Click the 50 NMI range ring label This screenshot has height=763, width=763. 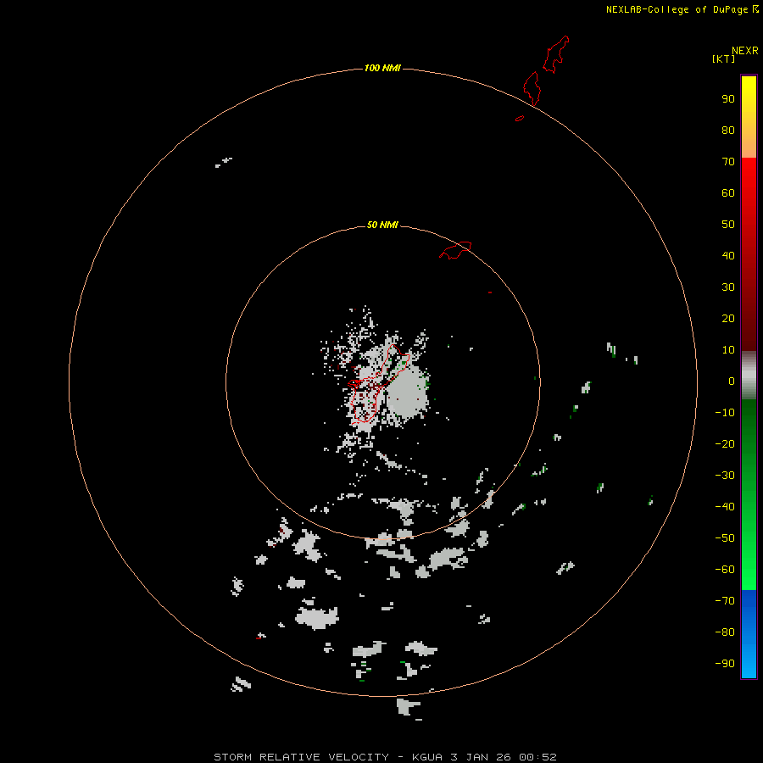[x=382, y=225]
